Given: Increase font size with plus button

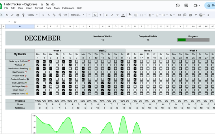Looking at the screenshot, I should [100, 15].
